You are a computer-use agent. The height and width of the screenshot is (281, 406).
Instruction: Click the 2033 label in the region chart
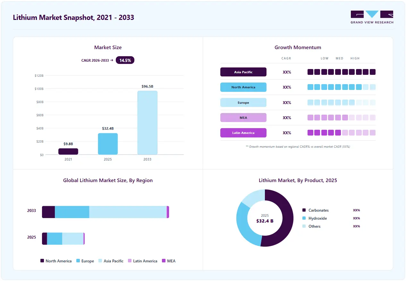click(32, 211)
